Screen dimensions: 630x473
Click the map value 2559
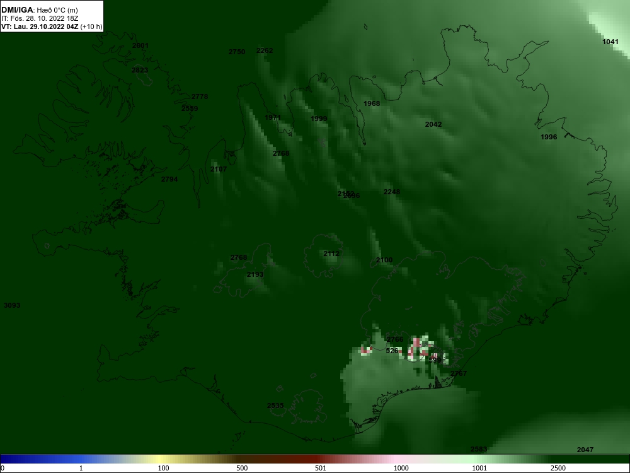pos(190,108)
